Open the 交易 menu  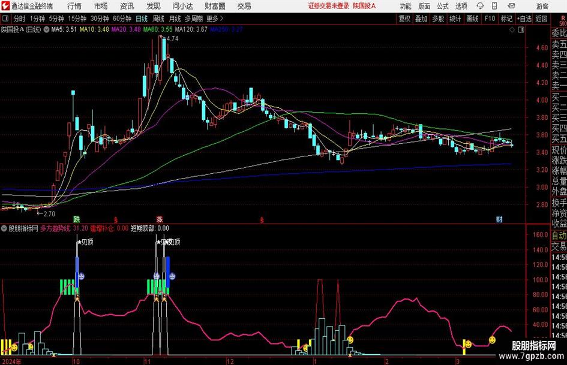244,6
